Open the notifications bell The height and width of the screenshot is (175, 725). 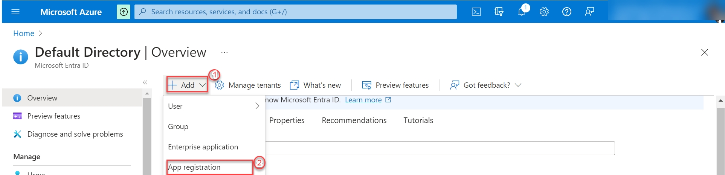522,12
